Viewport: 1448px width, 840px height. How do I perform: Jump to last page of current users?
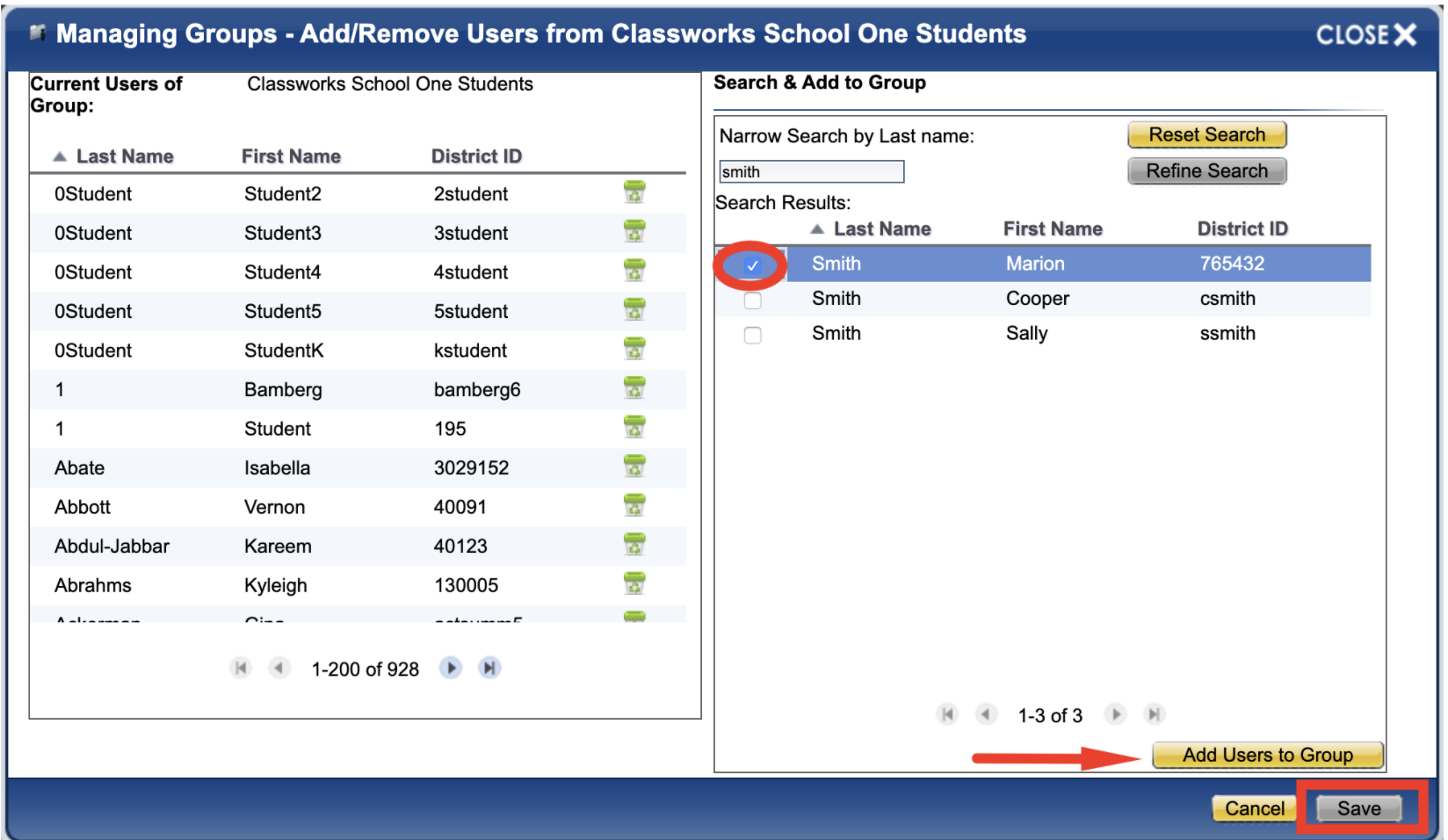[489, 668]
